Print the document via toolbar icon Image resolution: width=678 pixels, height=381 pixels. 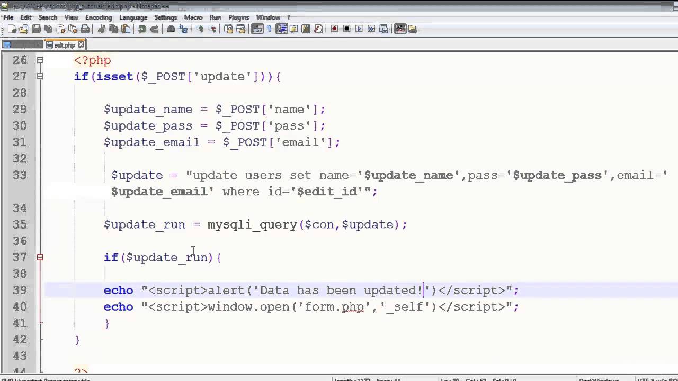click(85, 29)
